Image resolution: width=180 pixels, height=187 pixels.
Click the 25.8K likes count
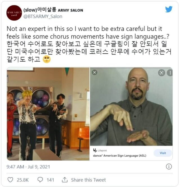(23, 180)
